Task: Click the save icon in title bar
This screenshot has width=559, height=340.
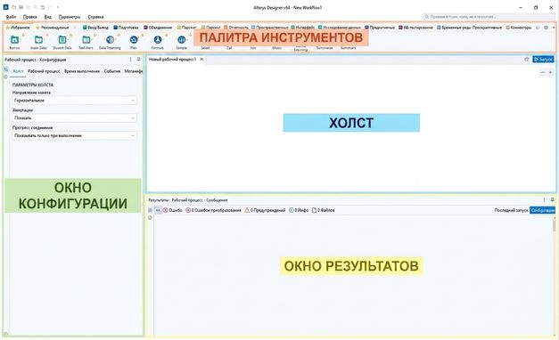Action: coord(21,7)
